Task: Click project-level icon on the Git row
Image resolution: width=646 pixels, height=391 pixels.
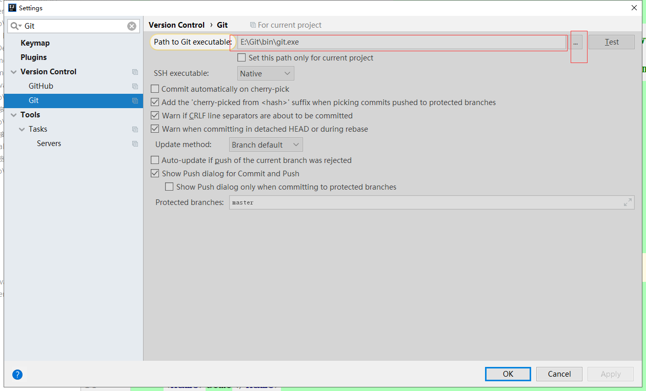Action: click(135, 100)
